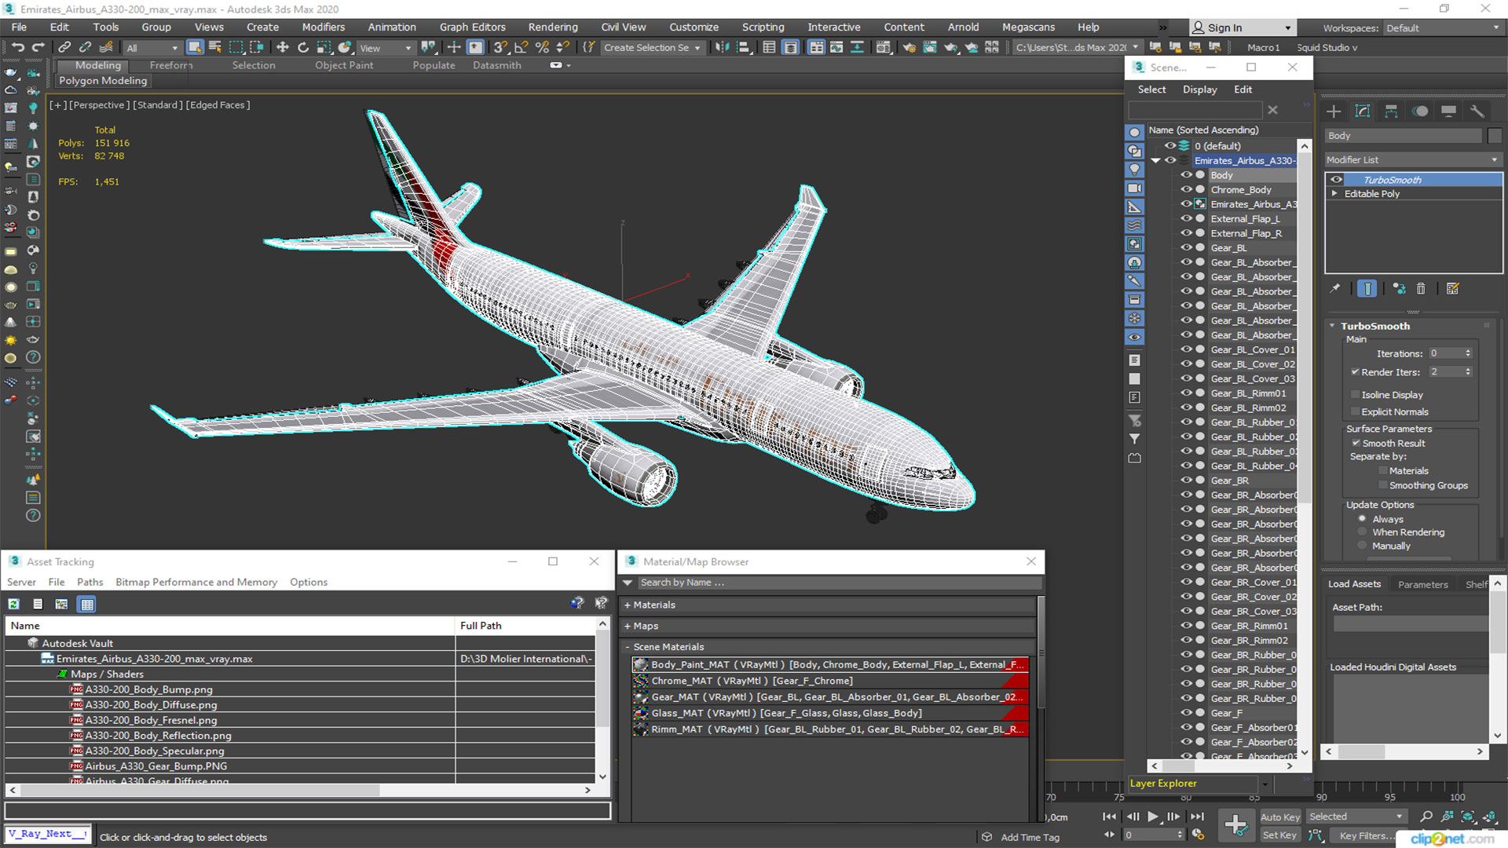Expand Editable Poly in modifier stack
1508x848 pixels.
(1334, 193)
